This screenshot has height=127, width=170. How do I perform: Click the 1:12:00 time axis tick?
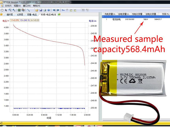59,115
